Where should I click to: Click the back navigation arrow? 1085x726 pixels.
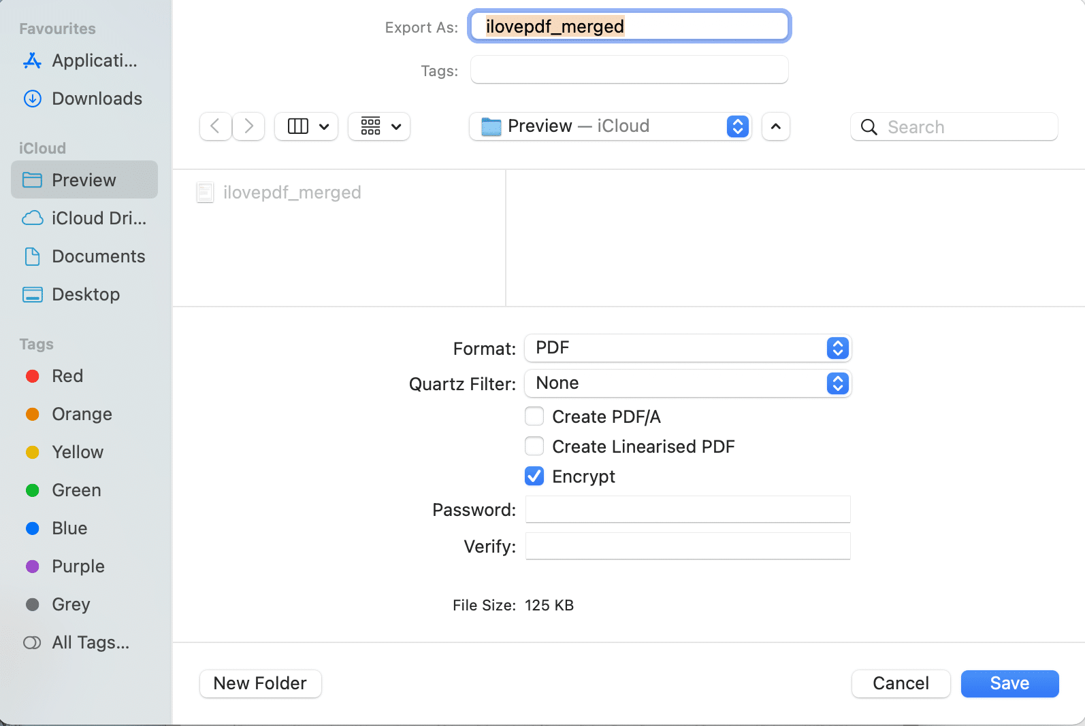(x=215, y=126)
